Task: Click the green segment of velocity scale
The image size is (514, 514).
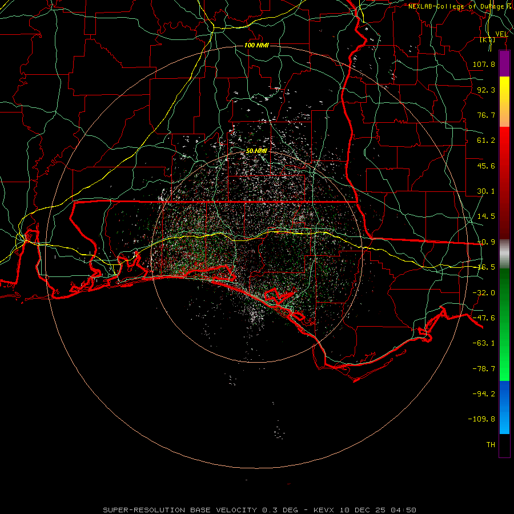Action: pyautogui.click(x=504, y=324)
